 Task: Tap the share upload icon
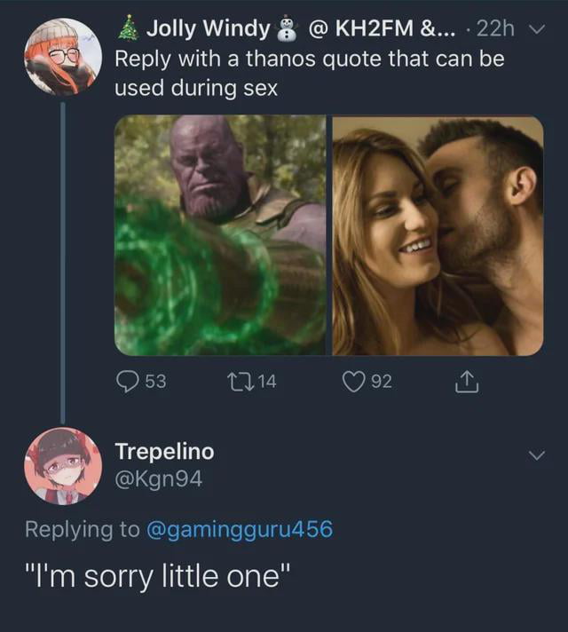(x=468, y=382)
